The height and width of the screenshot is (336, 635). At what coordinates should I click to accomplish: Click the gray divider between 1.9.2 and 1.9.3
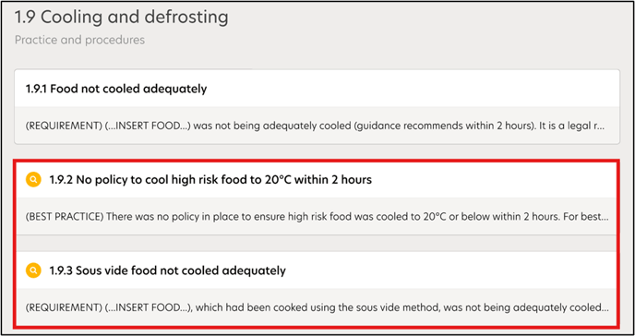click(316, 244)
